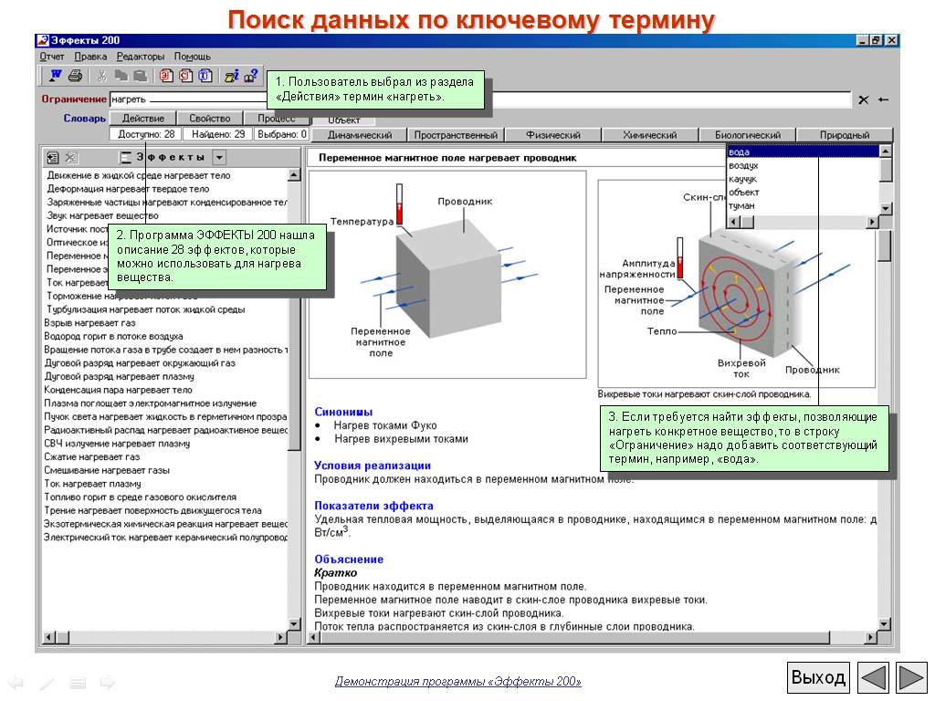Click the copy icon in the toolbar
935x701 pixels.
(x=121, y=76)
